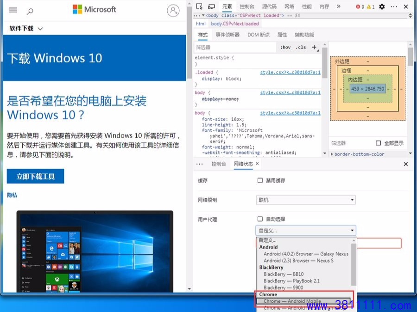Focus the computed pane 筛选器 filter field
Screen dimensions: 417x312
(351, 143)
